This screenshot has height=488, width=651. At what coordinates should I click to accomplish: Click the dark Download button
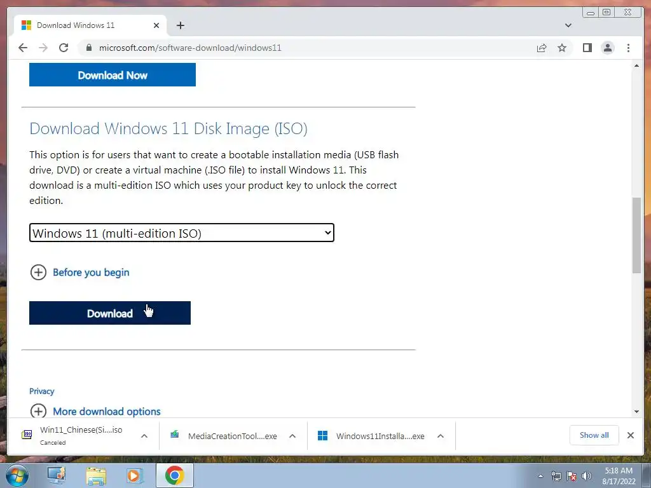pos(109,313)
